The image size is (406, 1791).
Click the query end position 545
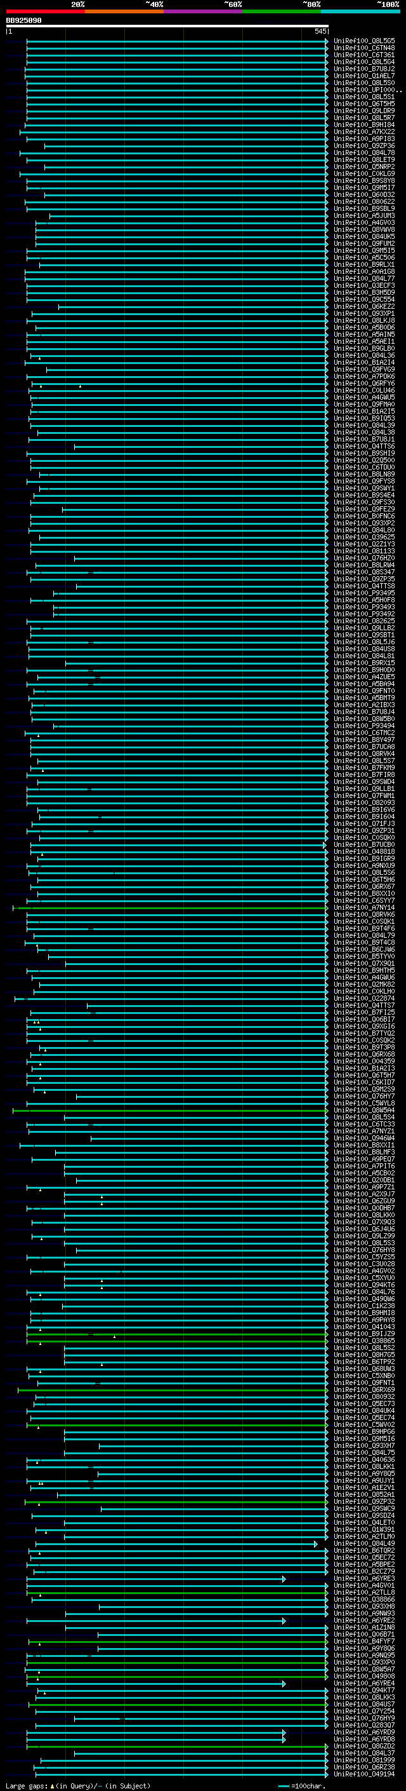pyautogui.click(x=320, y=31)
